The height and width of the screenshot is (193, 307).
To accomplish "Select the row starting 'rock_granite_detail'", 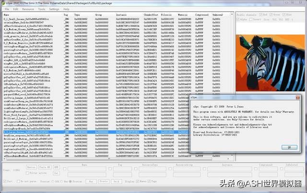I will click(117, 36).
